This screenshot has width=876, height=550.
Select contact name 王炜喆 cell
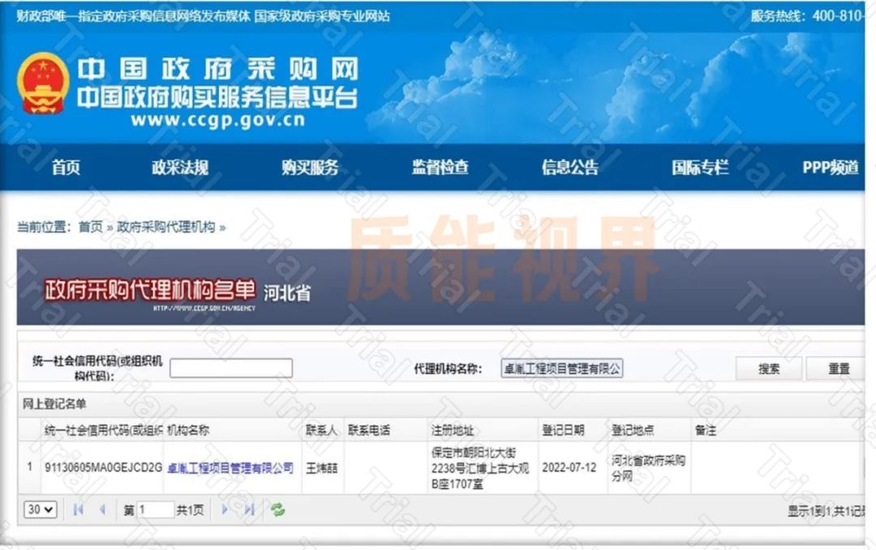(322, 468)
